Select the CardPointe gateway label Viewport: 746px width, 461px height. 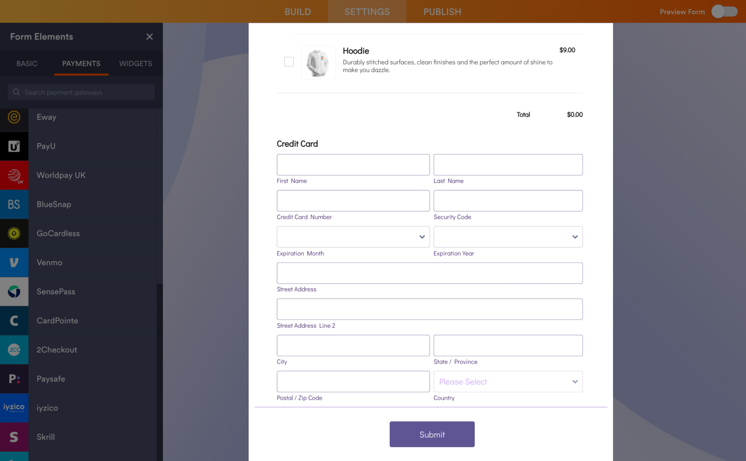coord(57,320)
